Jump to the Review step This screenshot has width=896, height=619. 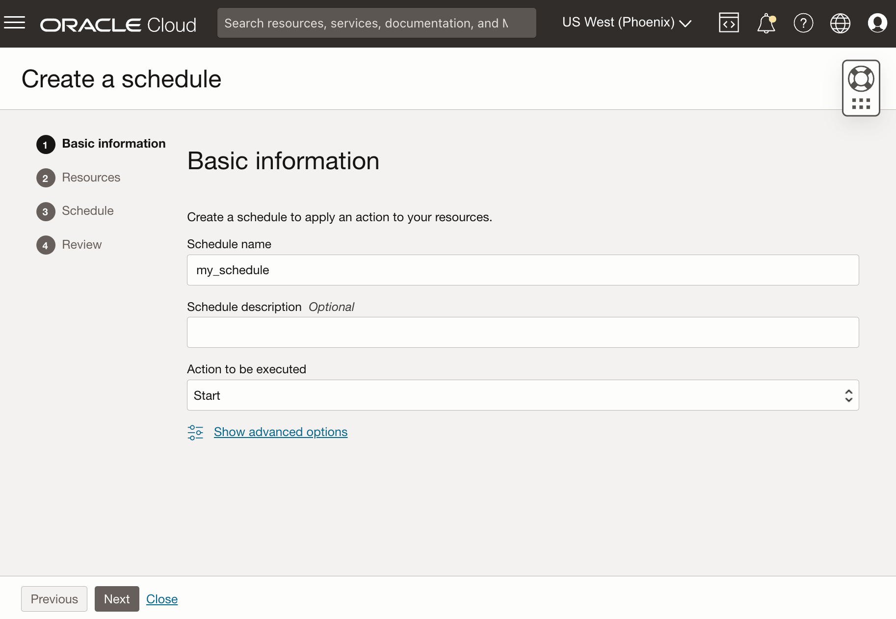click(81, 245)
